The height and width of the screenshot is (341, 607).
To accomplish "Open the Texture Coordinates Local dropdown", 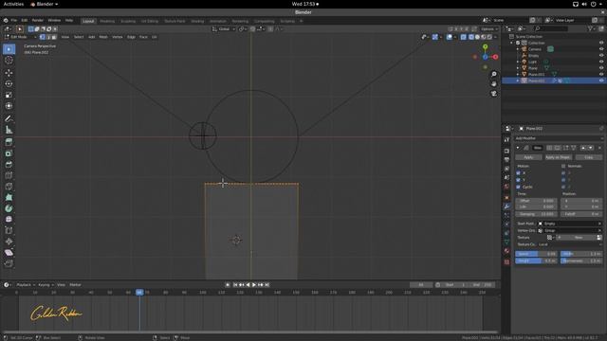I will [570, 244].
